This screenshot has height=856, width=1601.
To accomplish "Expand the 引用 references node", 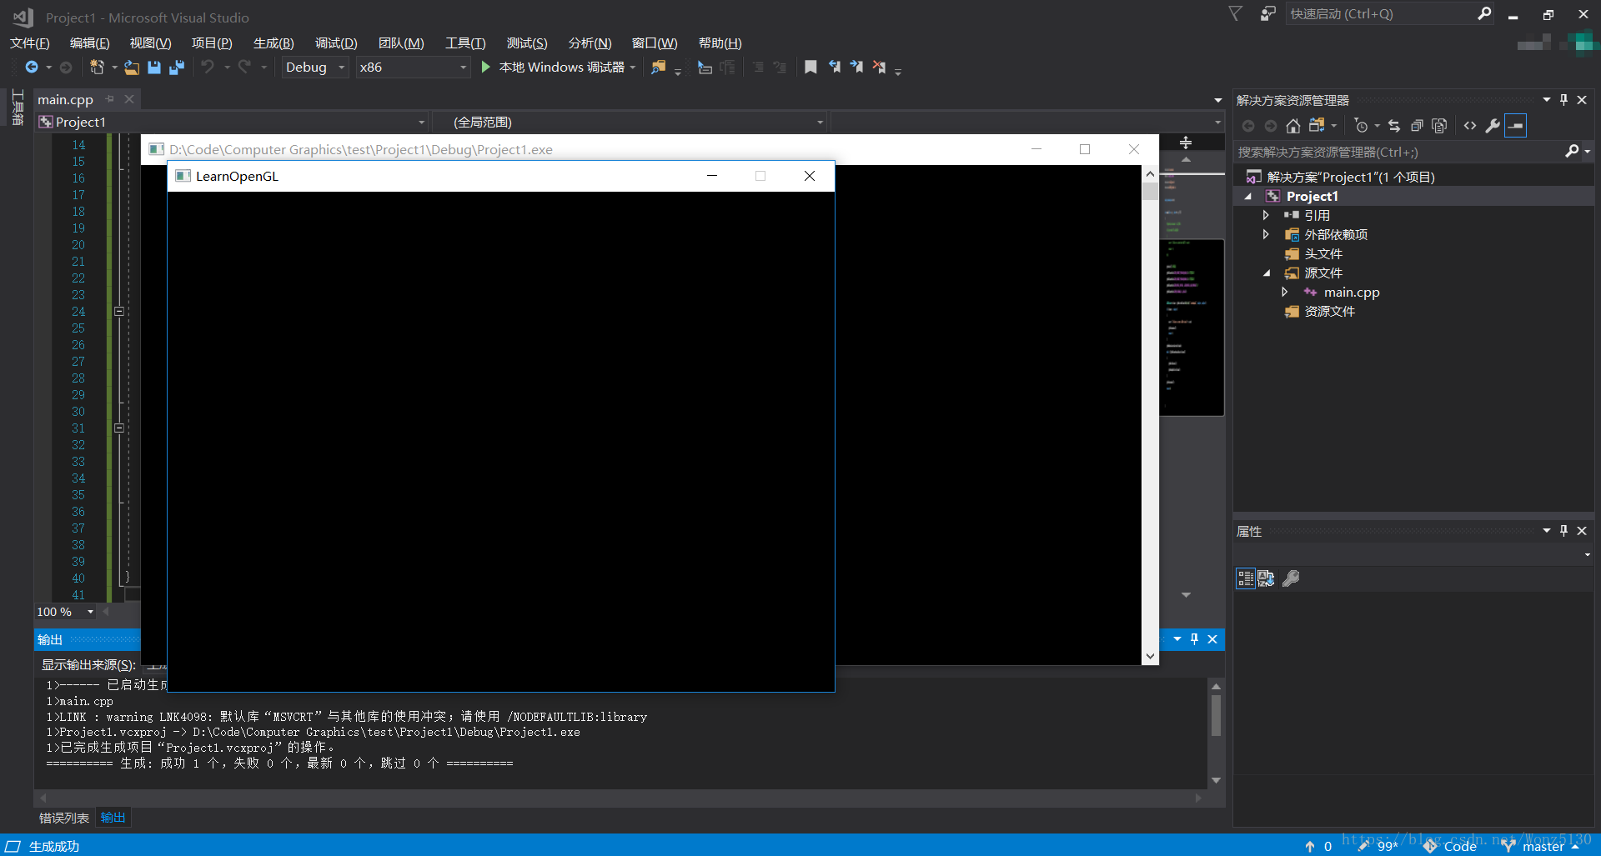I will (1266, 215).
